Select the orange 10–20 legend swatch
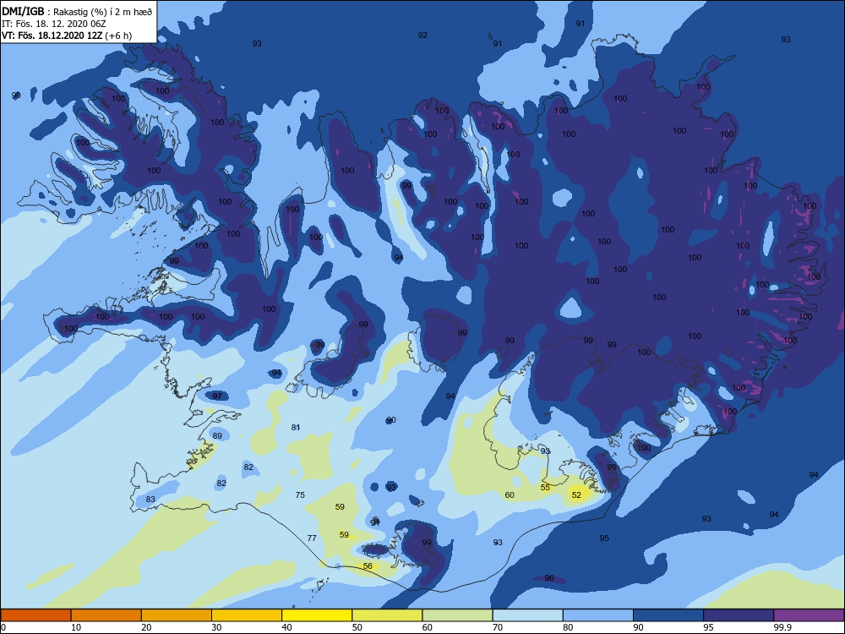Screen dimensions: 845x634 (x=106, y=615)
